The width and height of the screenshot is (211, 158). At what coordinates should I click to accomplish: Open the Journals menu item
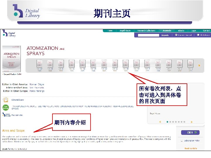coord(167,31)
